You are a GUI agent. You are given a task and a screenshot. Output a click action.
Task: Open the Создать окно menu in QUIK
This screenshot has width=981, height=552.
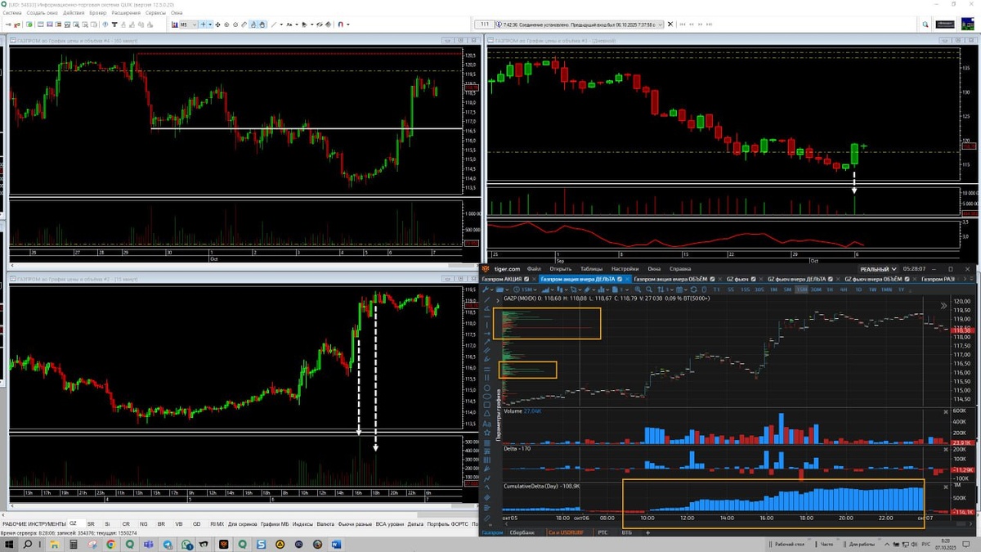pos(41,13)
